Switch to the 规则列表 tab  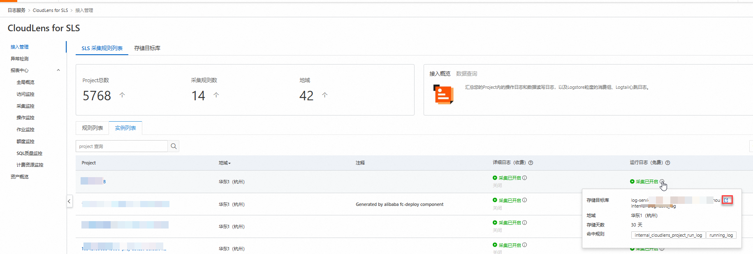tap(93, 128)
